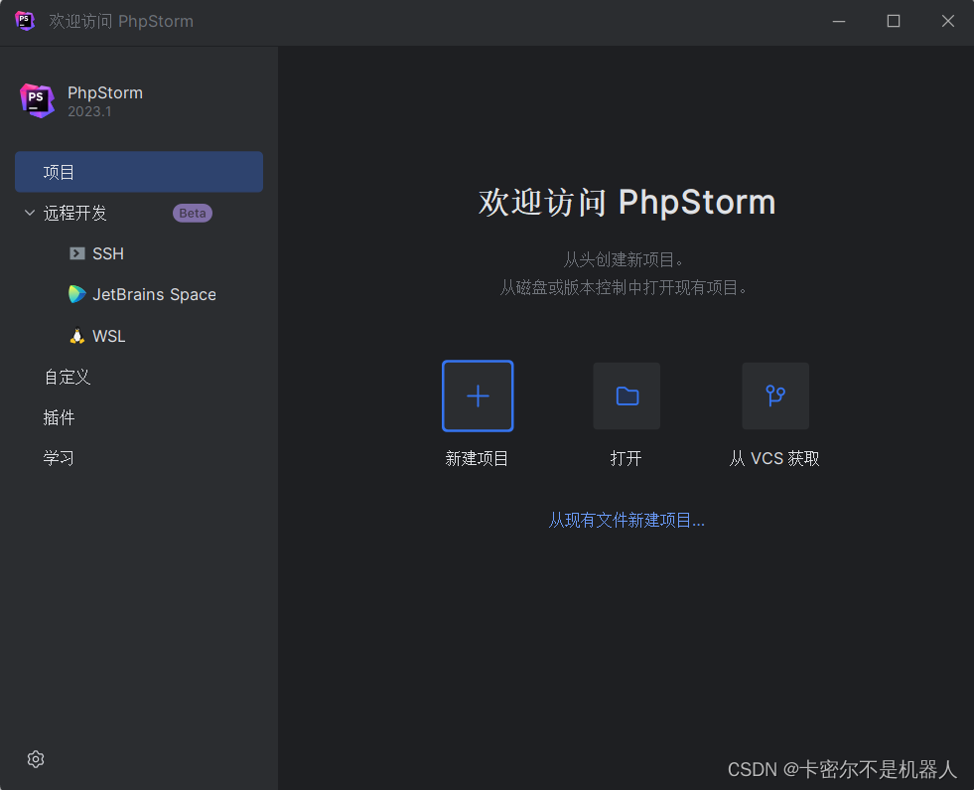The width and height of the screenshot is (974, 790).
Task: Click the SSH terminal icon
Action: [x=77, y=253]
